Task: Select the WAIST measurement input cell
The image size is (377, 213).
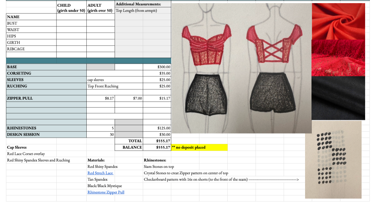Action: click(x=72, y=30)
